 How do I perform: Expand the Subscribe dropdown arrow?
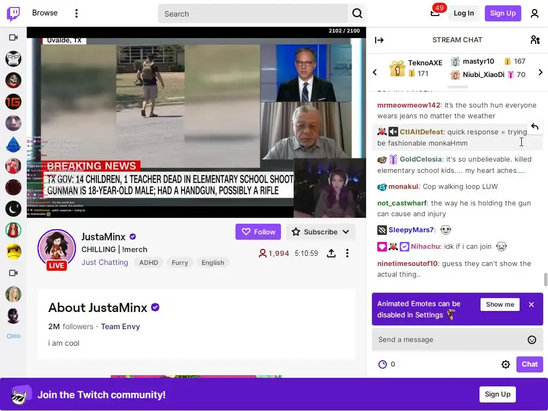point(346,232)
